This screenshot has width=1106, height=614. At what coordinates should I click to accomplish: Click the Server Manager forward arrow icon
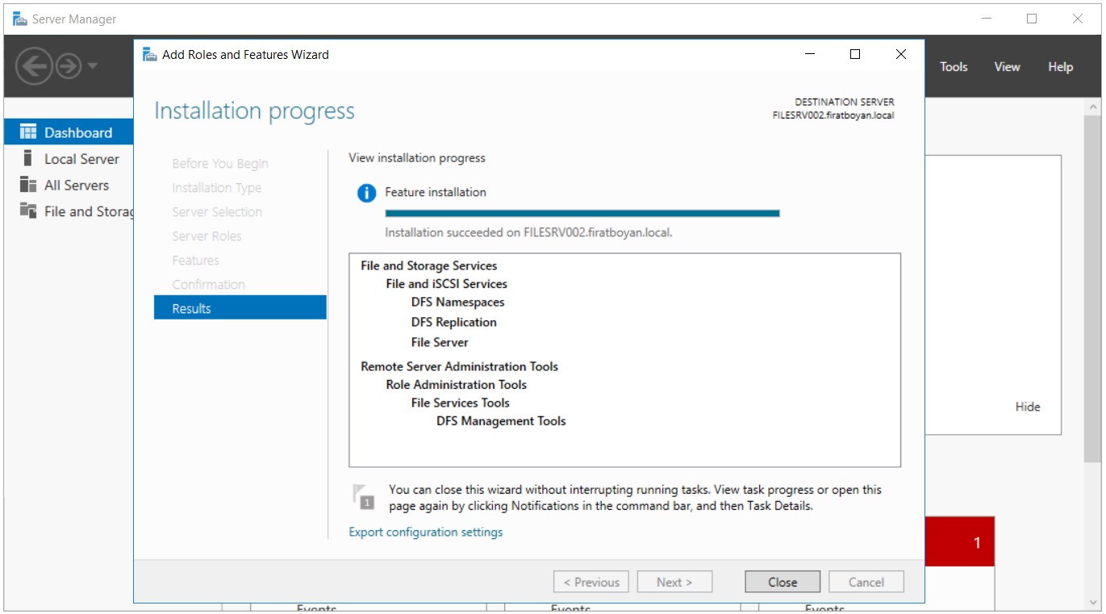coord(69,66)
